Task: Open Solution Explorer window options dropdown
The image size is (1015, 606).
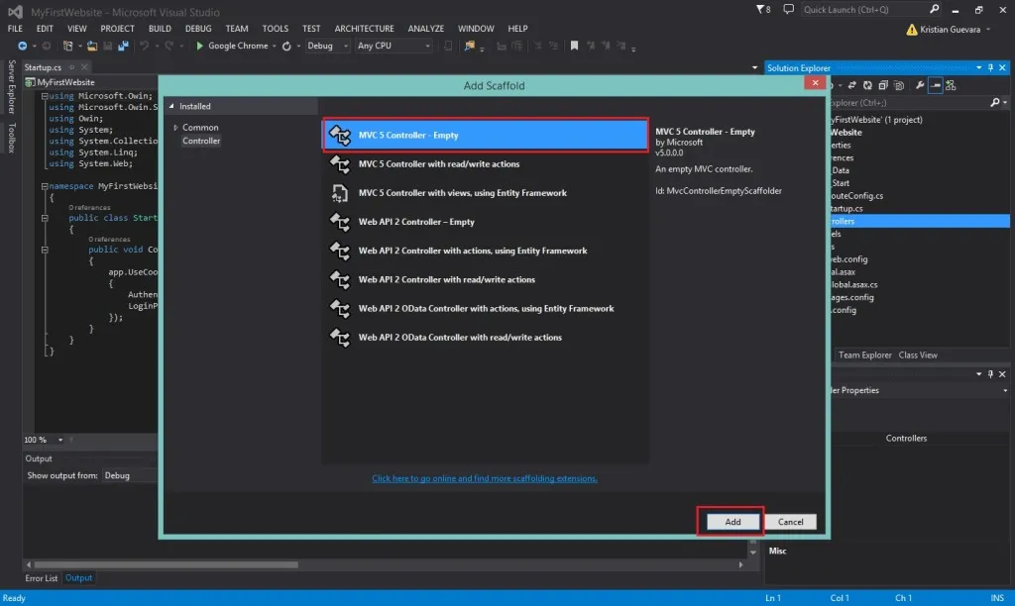Action: [978, 68]
